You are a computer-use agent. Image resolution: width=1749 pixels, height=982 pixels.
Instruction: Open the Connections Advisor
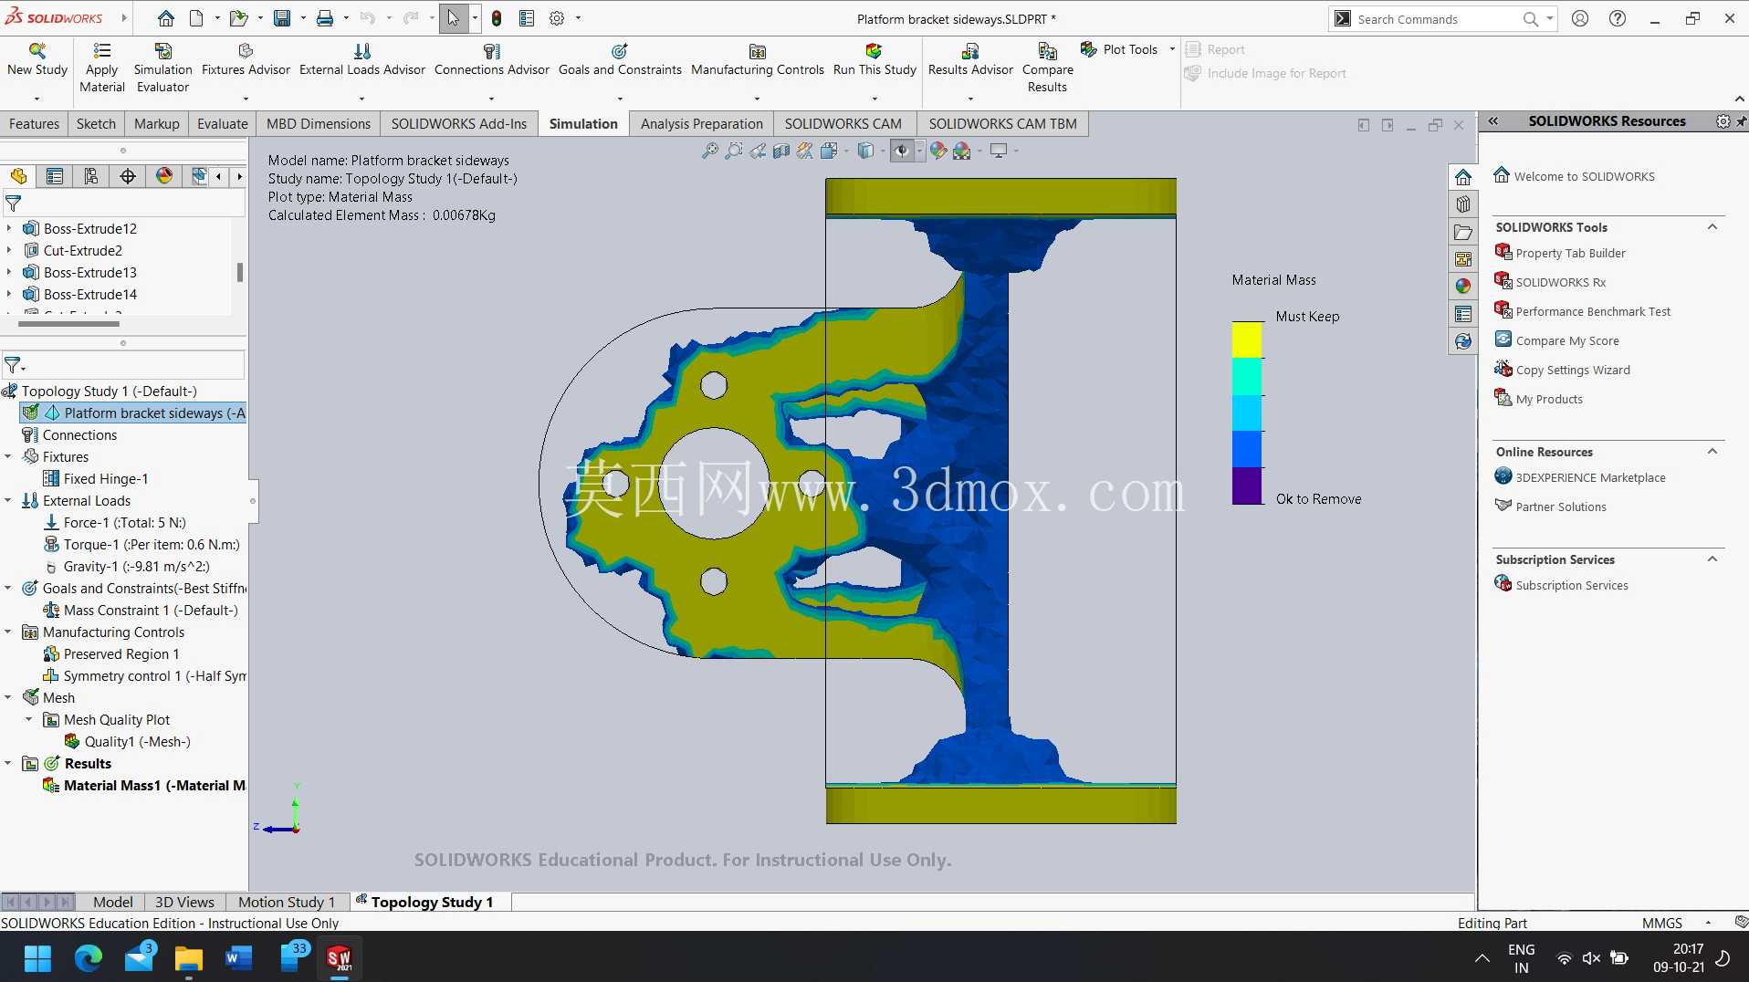coord(491,51)
